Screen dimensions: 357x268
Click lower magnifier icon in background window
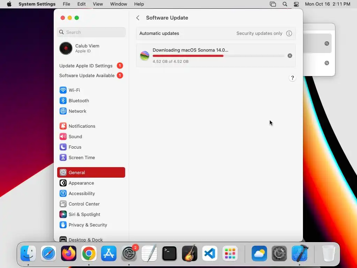pyautogui.click(x=327, y=63)
